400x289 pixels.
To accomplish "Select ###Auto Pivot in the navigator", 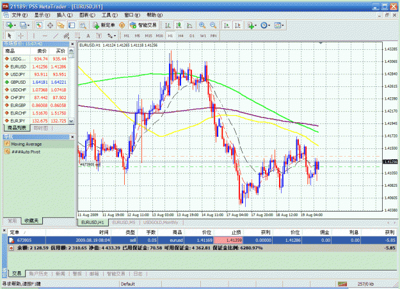I will [26, 152].
